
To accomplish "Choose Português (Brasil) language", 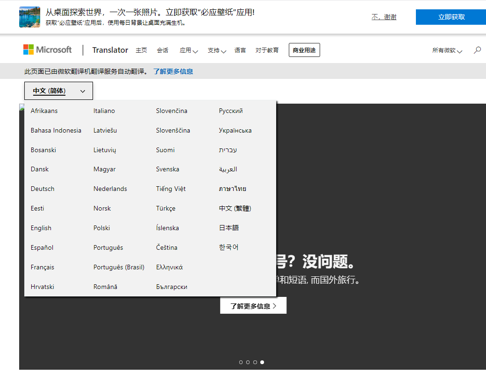I will 119,267.
